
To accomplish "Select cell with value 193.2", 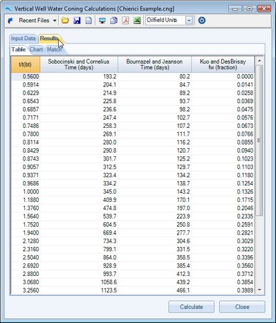I will click(x=79, y=77).
